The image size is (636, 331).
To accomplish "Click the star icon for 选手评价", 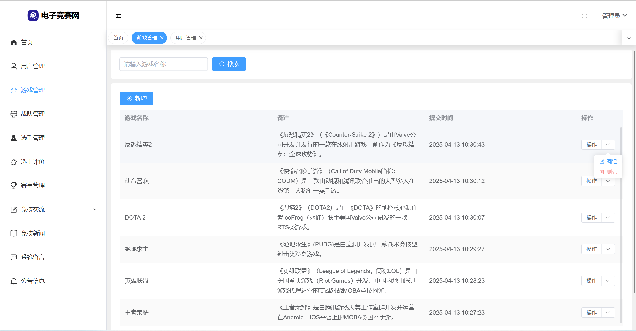I will [14, 162].
